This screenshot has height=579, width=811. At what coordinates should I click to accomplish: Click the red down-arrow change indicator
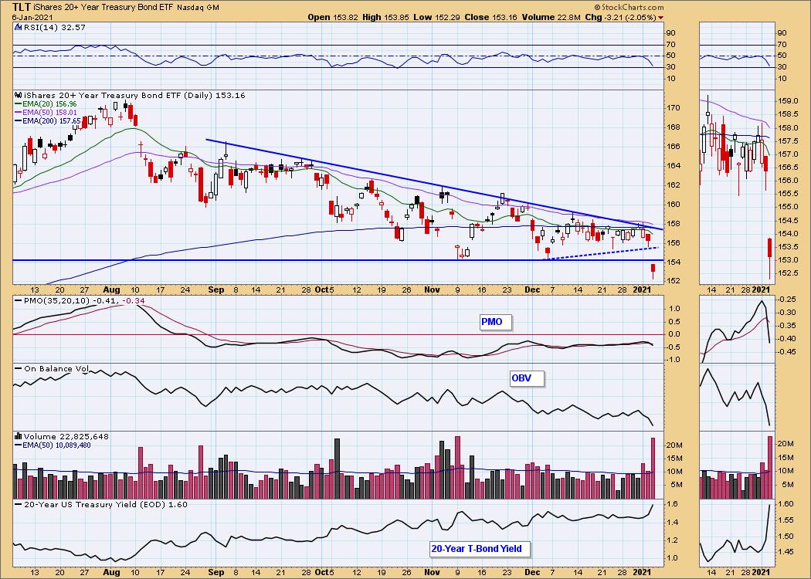pos(661,18)
